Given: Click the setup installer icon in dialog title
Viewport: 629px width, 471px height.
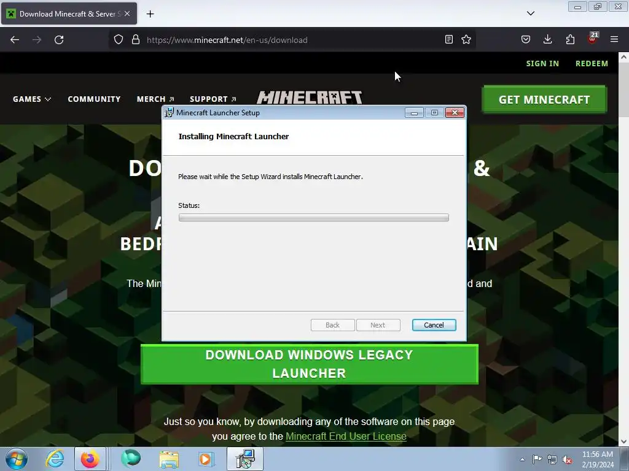Looking at the screenshot, I should [170, 113].
